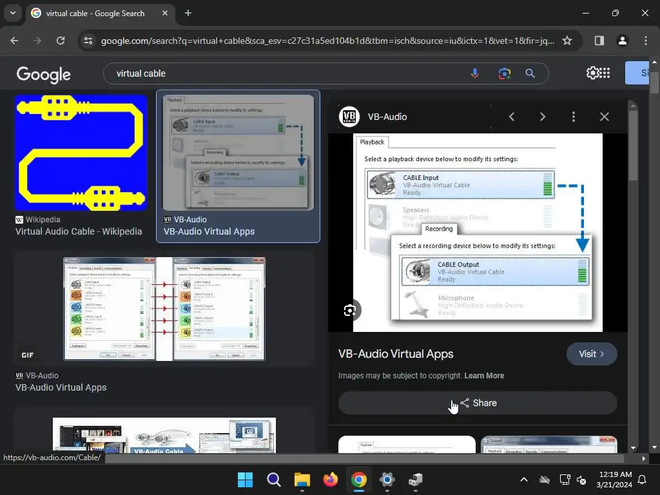Screen dimensions: 660x495
Task: Click the VB-Audio logo in preview header
Action: 349,117
